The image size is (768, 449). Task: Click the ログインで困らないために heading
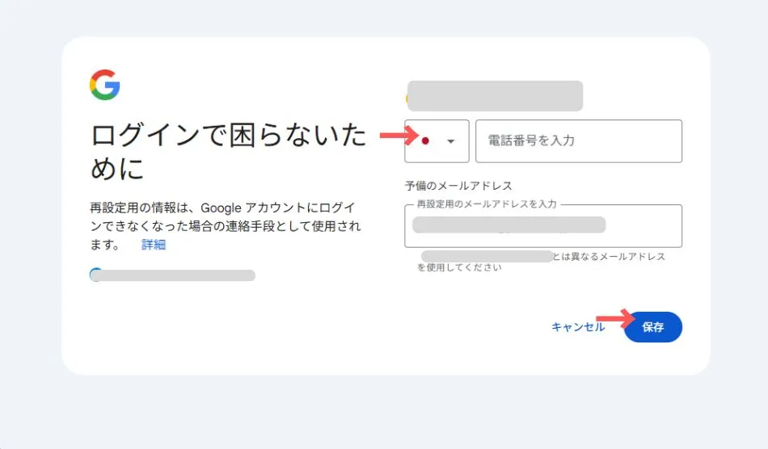pos(228,151)
